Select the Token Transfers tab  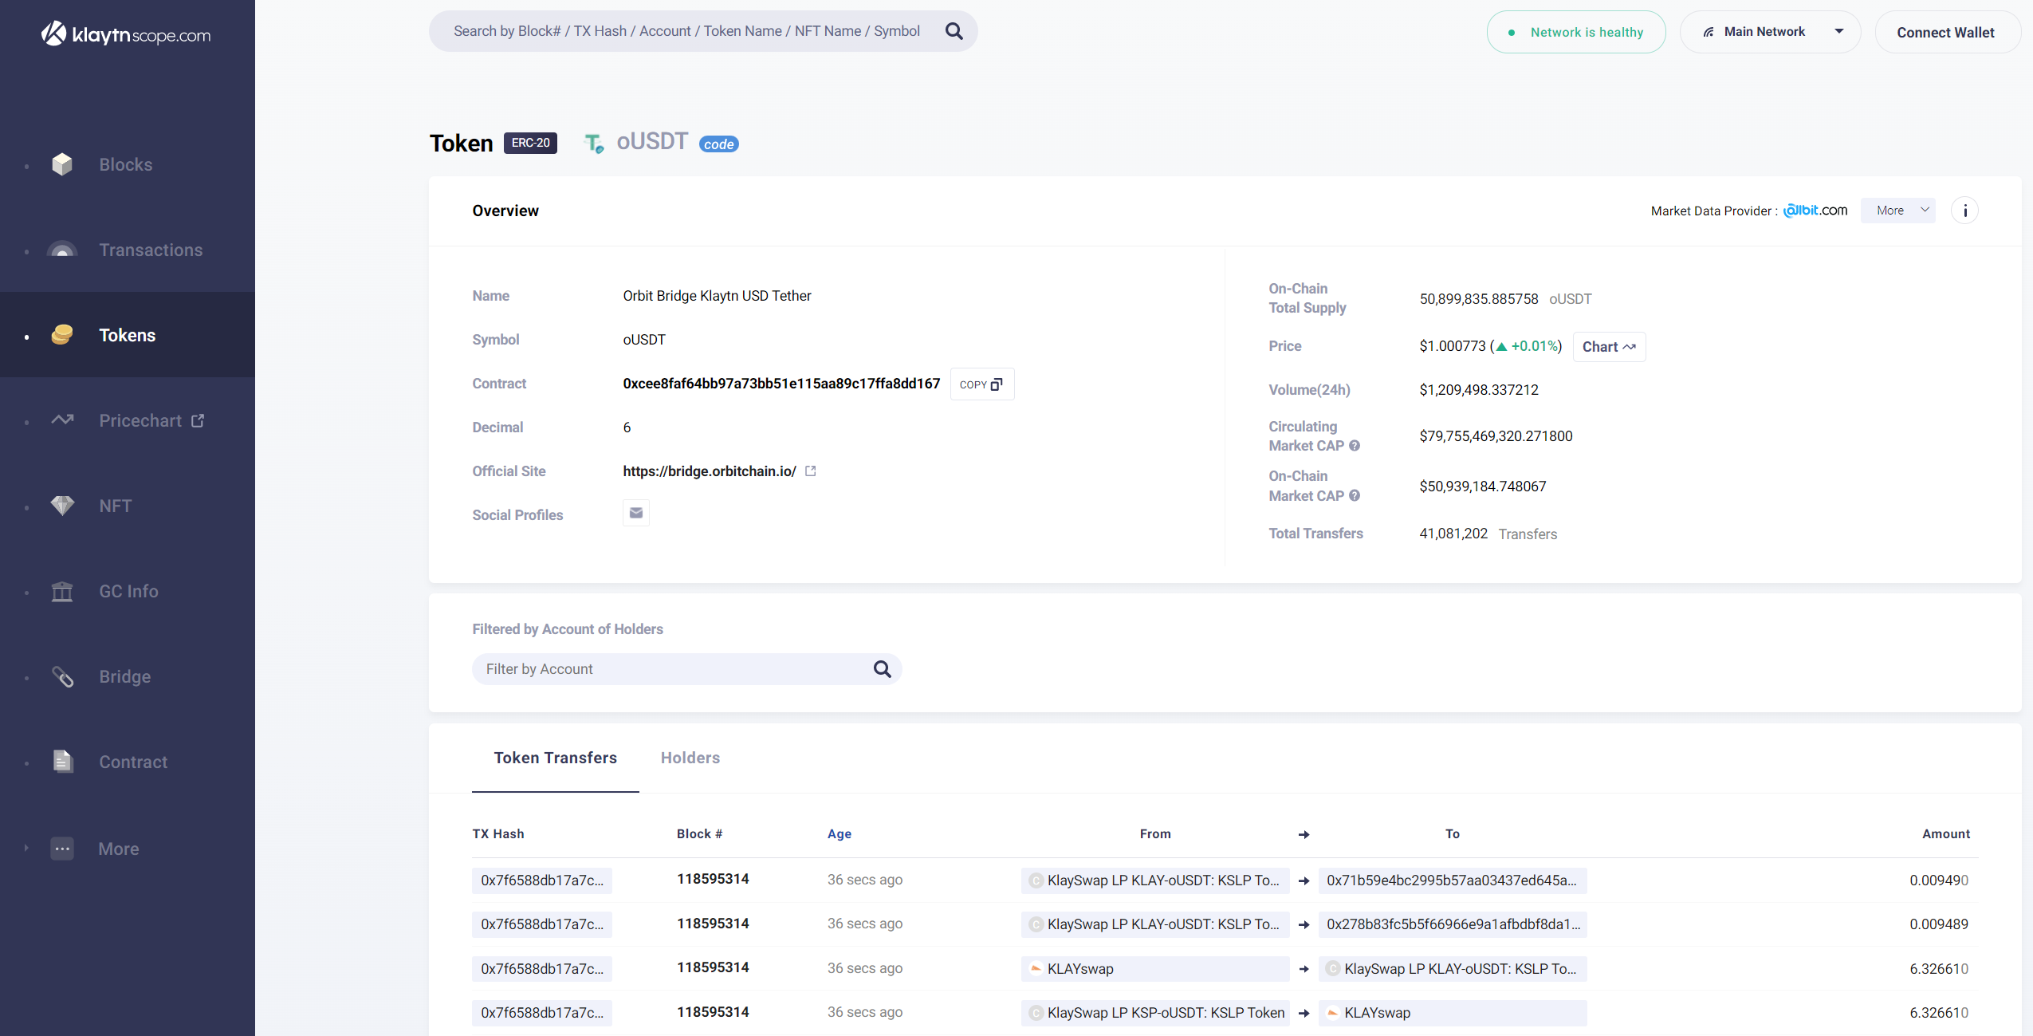click(555, 758)
